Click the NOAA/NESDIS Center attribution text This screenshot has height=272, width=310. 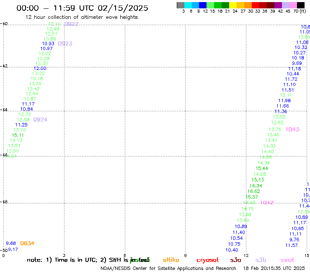click(168, 268)
